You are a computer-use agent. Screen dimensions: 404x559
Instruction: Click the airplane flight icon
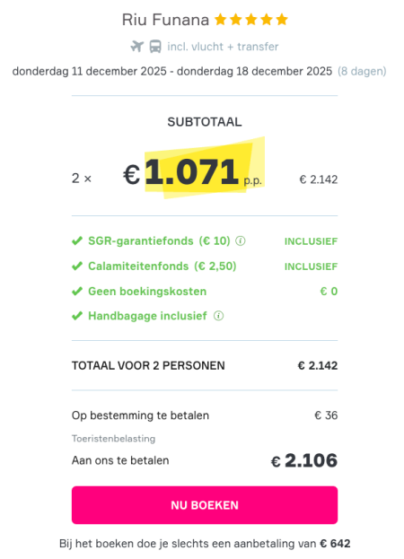pos(137,47)
